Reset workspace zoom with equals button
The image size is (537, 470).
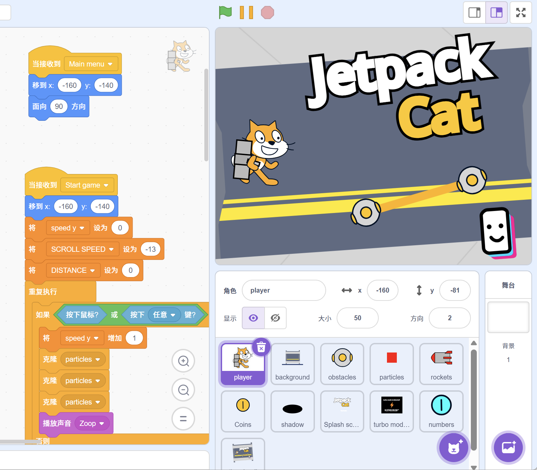click(183, 419)
